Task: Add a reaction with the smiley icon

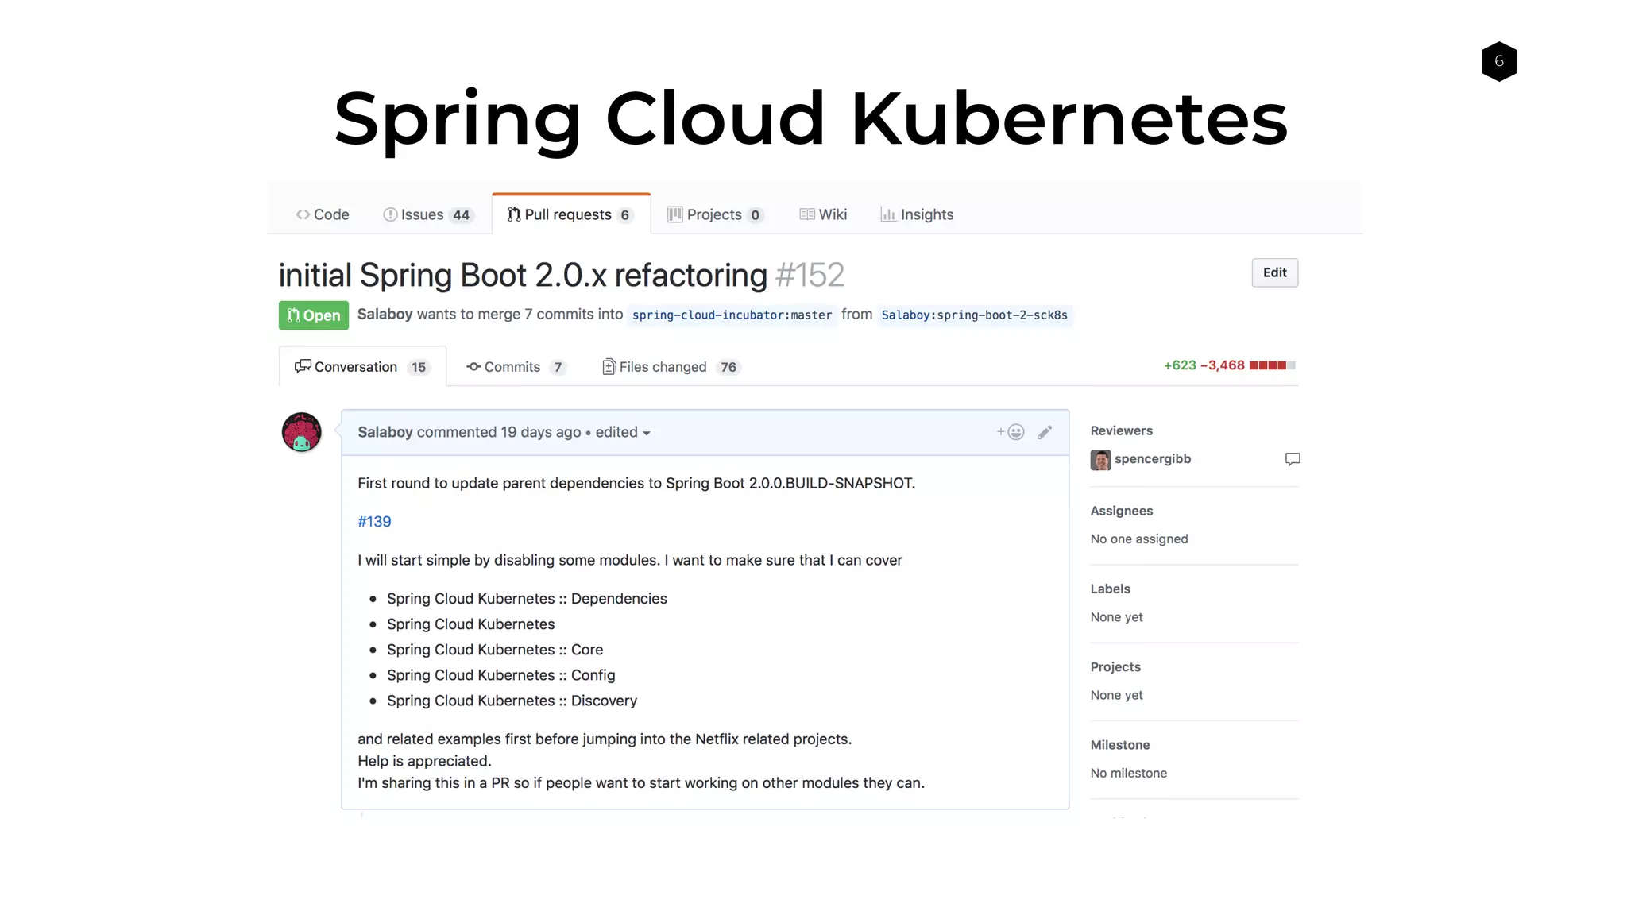Action: click(1011, 432)
